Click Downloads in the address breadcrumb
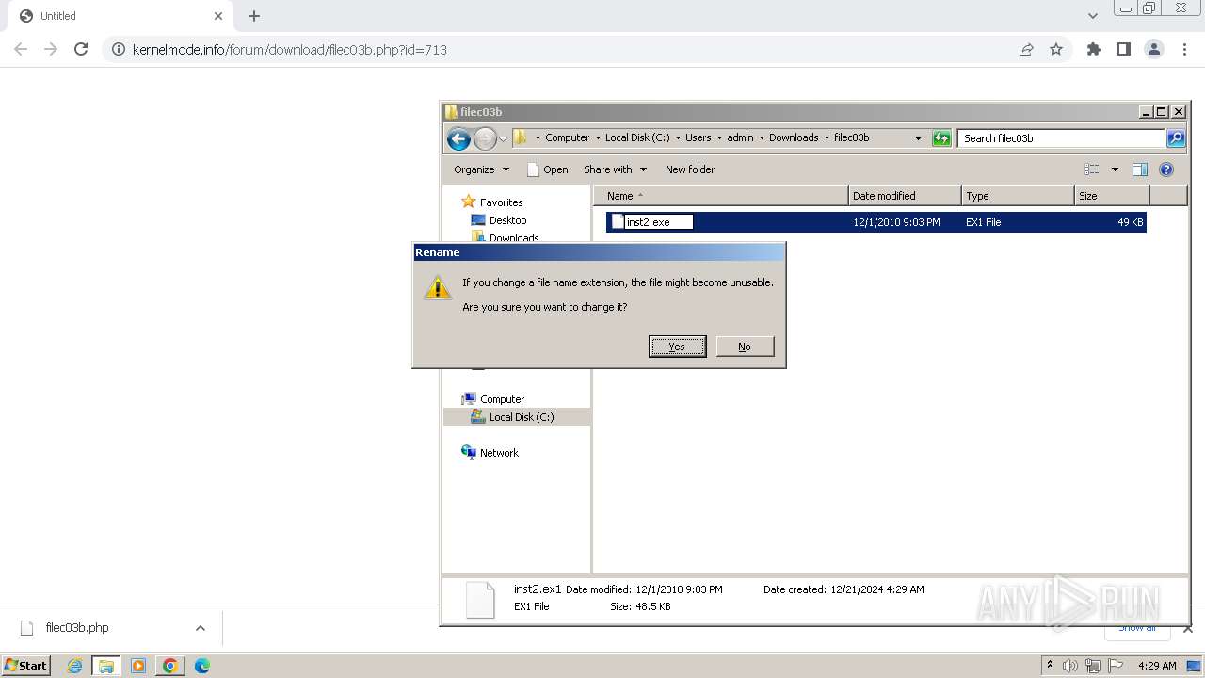The image size is (1205, 678). coord(794,137)
